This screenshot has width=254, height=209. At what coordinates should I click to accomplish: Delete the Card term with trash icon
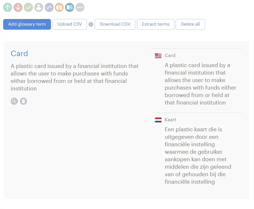pos(23,101)
